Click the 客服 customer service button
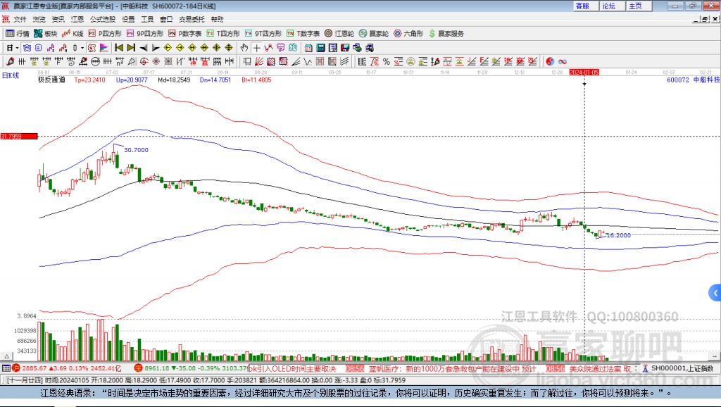This screenshot has height=407, width=721. (582, 6)
